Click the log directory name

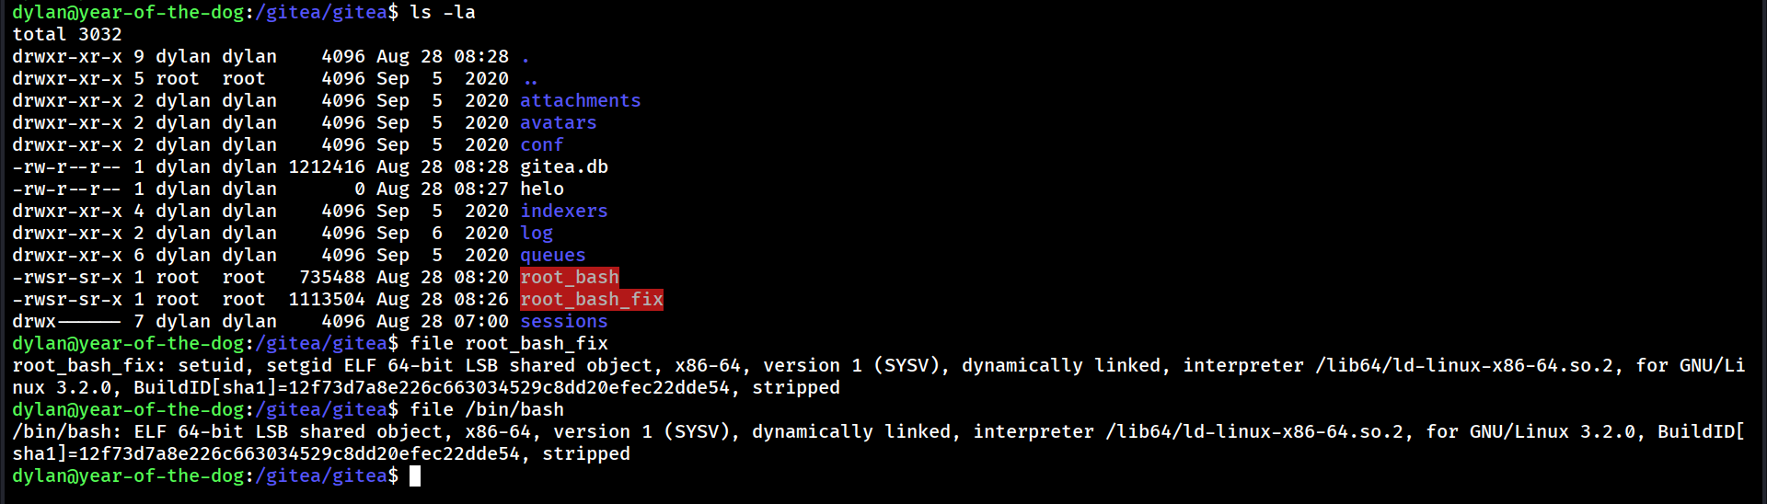(536, 233)
